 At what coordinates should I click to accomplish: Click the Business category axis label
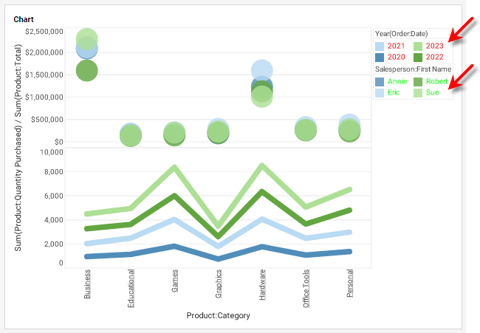click(87, 284)
